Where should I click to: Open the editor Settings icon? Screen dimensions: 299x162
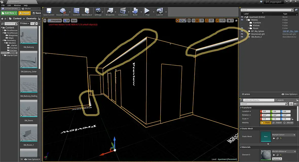[x=98, y=11]
